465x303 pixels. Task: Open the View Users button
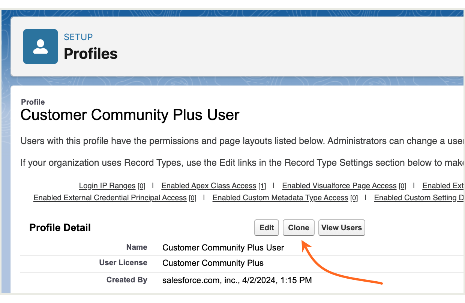click(342, 228)
